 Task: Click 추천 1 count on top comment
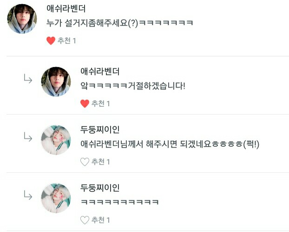67,41
